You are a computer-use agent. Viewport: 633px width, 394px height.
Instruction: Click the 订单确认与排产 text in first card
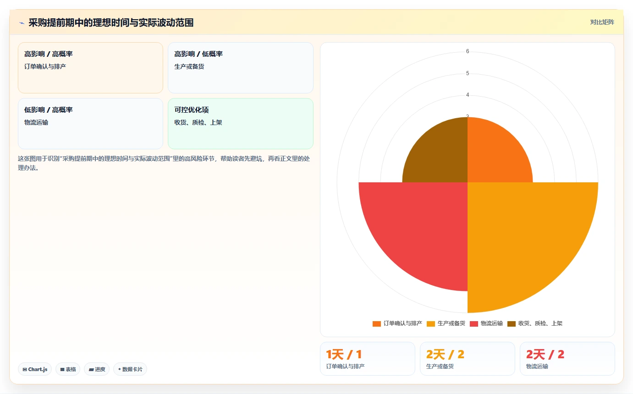[x=45, y=66]
